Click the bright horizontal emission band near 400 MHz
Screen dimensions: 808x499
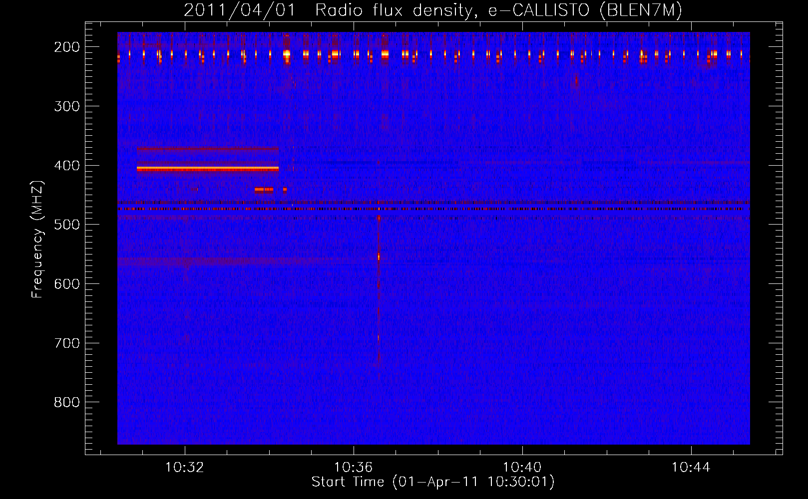[x=208, y=169]
